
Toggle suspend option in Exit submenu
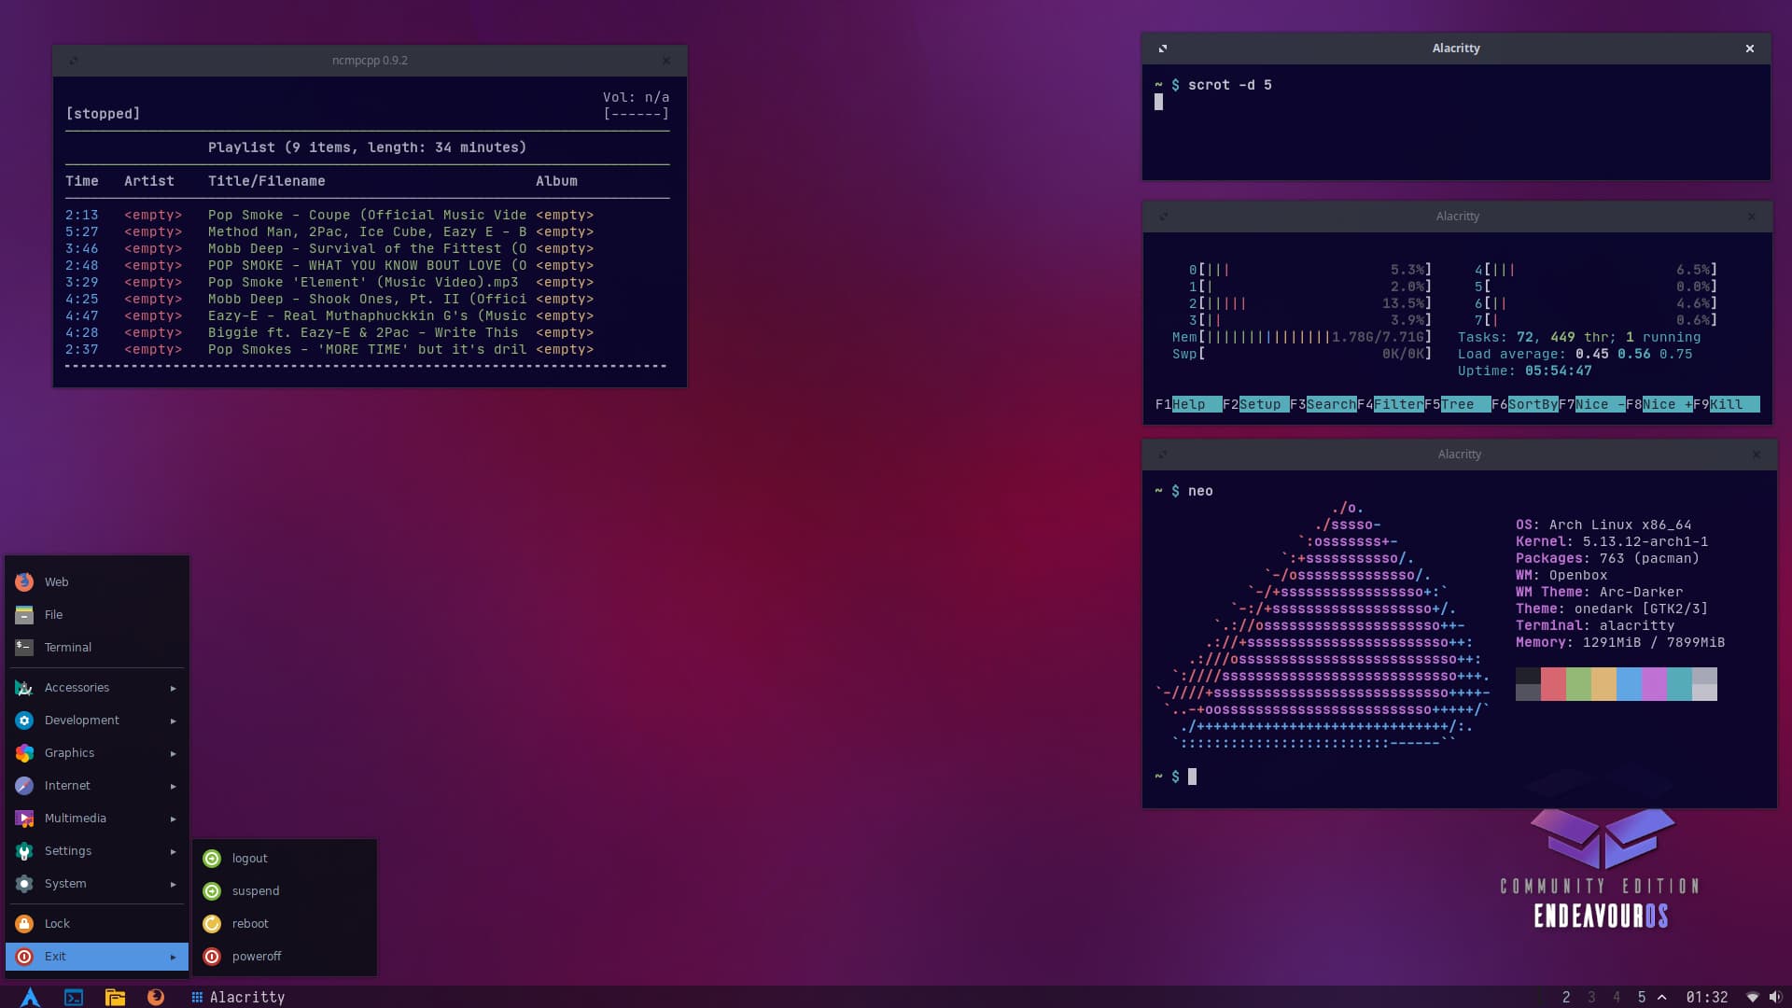(x=255, y=889)
